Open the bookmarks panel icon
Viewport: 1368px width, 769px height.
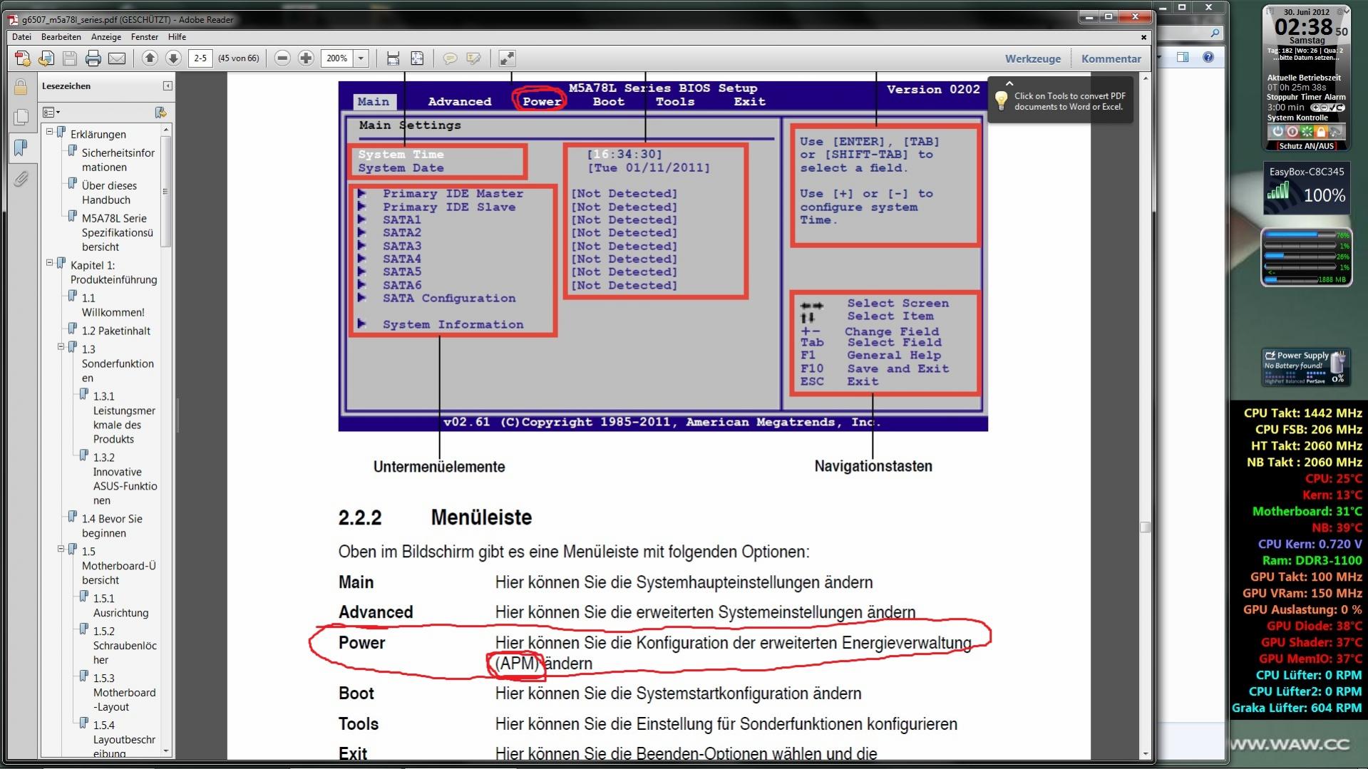click(21, 148)
